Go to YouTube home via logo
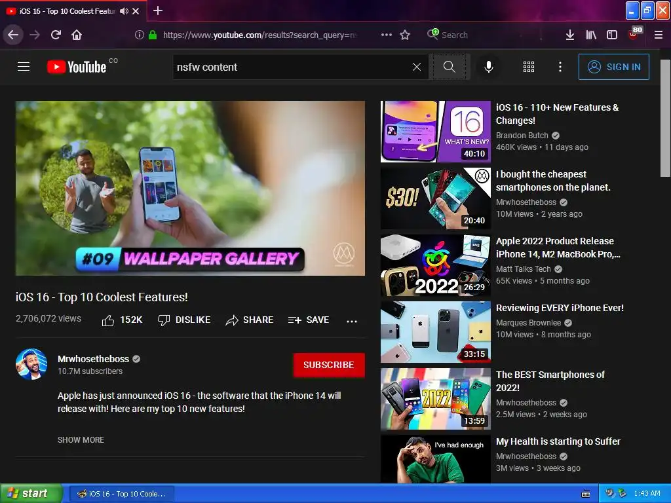 [77, 67]
